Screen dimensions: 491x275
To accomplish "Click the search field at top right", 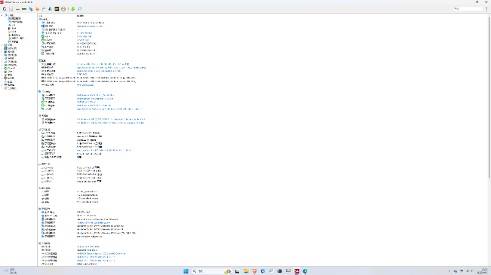I will [x=470, y=9].
